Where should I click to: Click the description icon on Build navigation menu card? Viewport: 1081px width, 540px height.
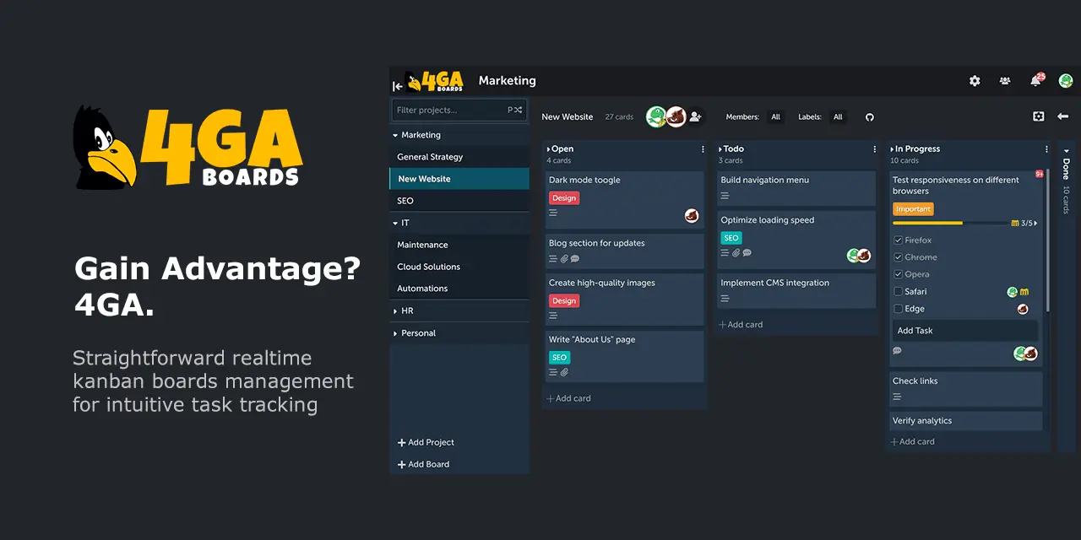[725, 196]
